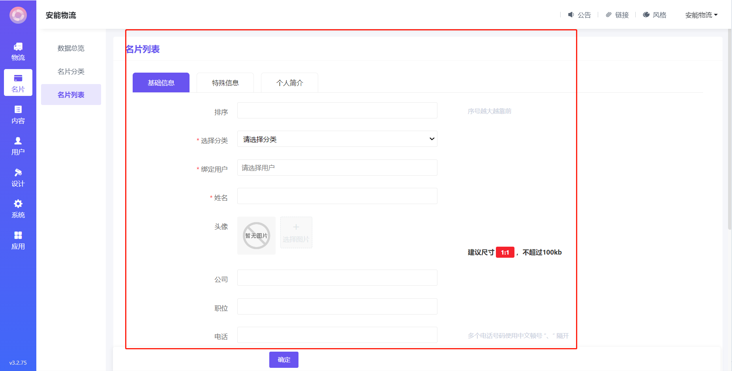The width and height of the screenshot is (732, 371).
Task: Go to 用户 user sidebar icon
Action: coord(18,146)
